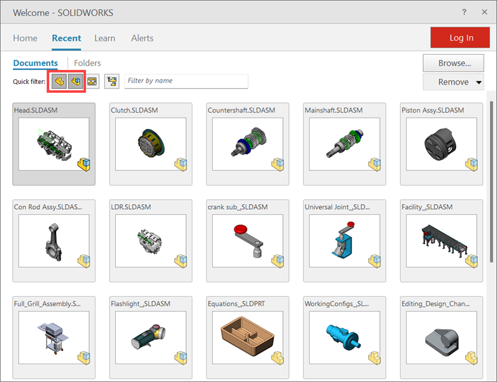497x382 pixels.
Task: Open LDR.SLDASM thumbnail
Action: pos(151,241)
